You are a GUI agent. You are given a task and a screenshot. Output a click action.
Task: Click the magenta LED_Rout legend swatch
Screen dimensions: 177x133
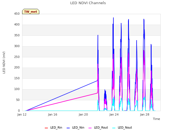click(x=90, y=128)
